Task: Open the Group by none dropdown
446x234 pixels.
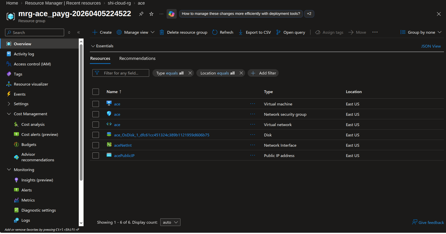Action: (421, 32)
